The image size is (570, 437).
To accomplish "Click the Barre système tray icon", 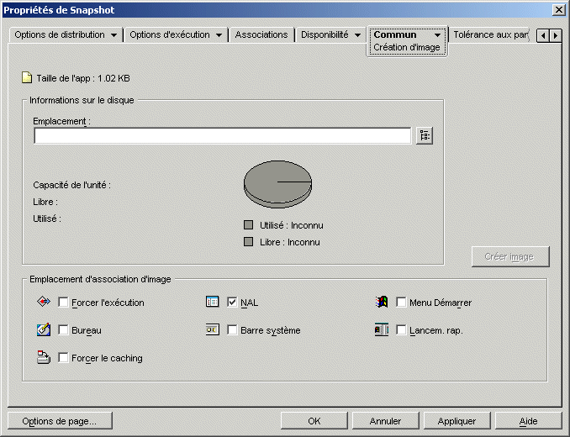I will click(x=213, y=329).
